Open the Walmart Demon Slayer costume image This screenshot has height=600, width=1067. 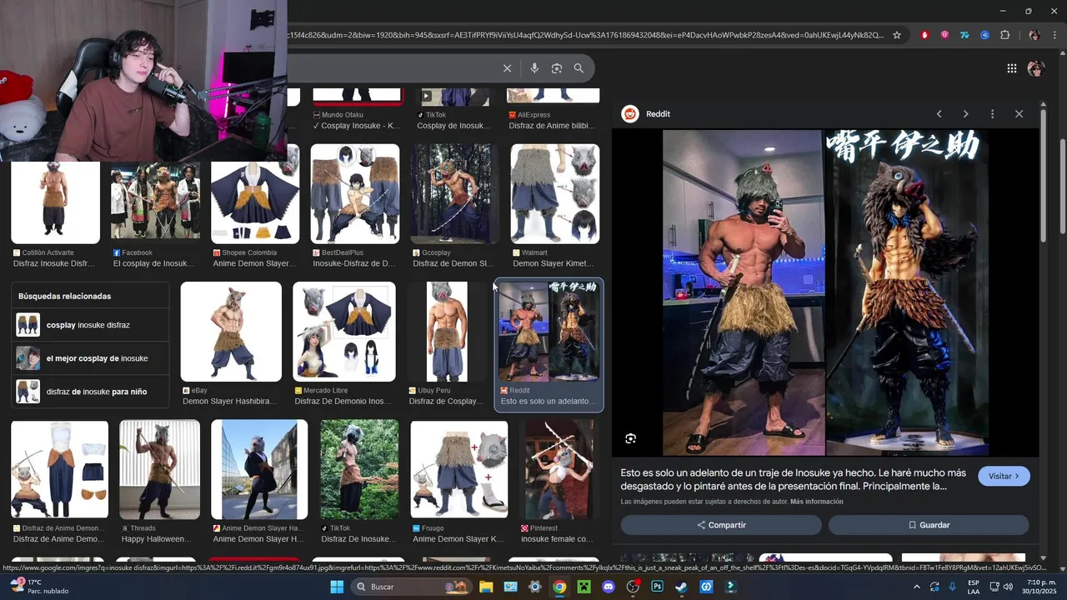pyautogui.click(x=555, y=194)
